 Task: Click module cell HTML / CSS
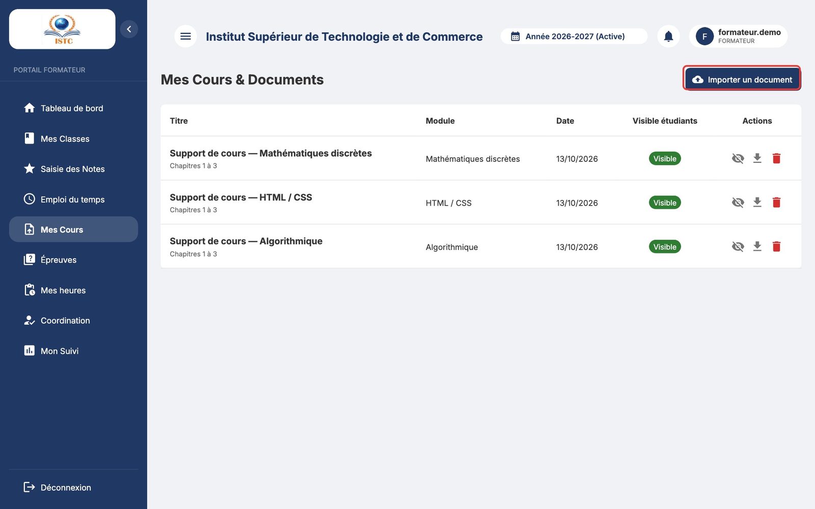click(x=449, y=203)
